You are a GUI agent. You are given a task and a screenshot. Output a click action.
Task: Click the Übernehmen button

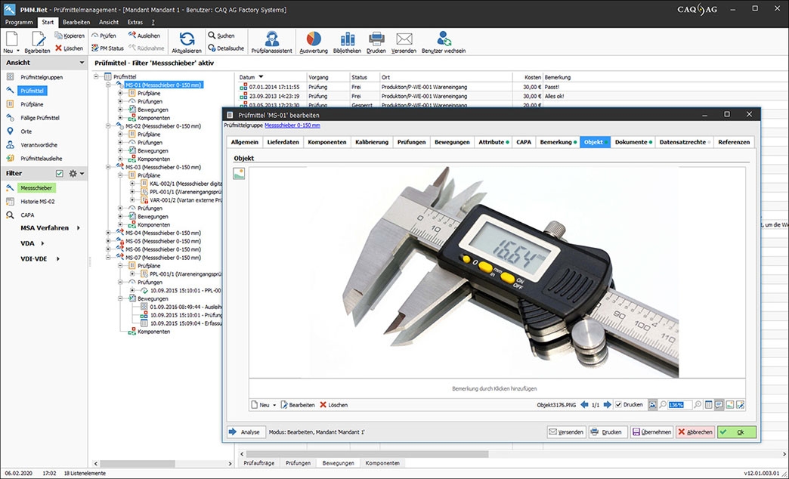pos(651,432)
